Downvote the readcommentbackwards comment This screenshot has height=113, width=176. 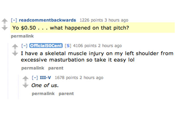point(5,28)
